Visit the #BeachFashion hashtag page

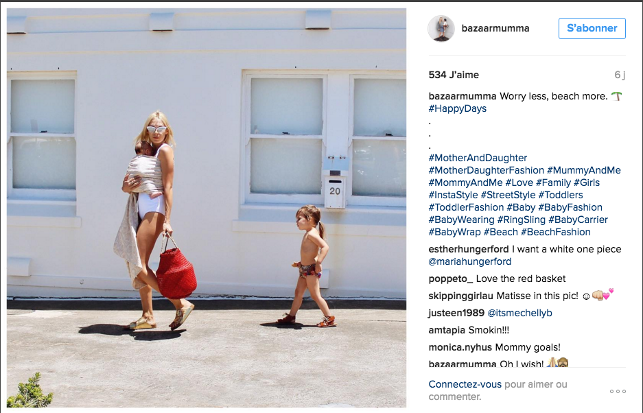556,232
